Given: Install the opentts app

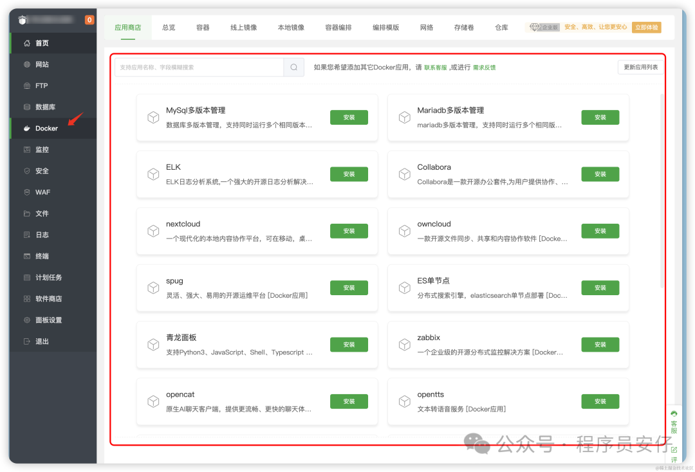Looking at the screenshot, I should pyautogui.click(x=600, y=401).
